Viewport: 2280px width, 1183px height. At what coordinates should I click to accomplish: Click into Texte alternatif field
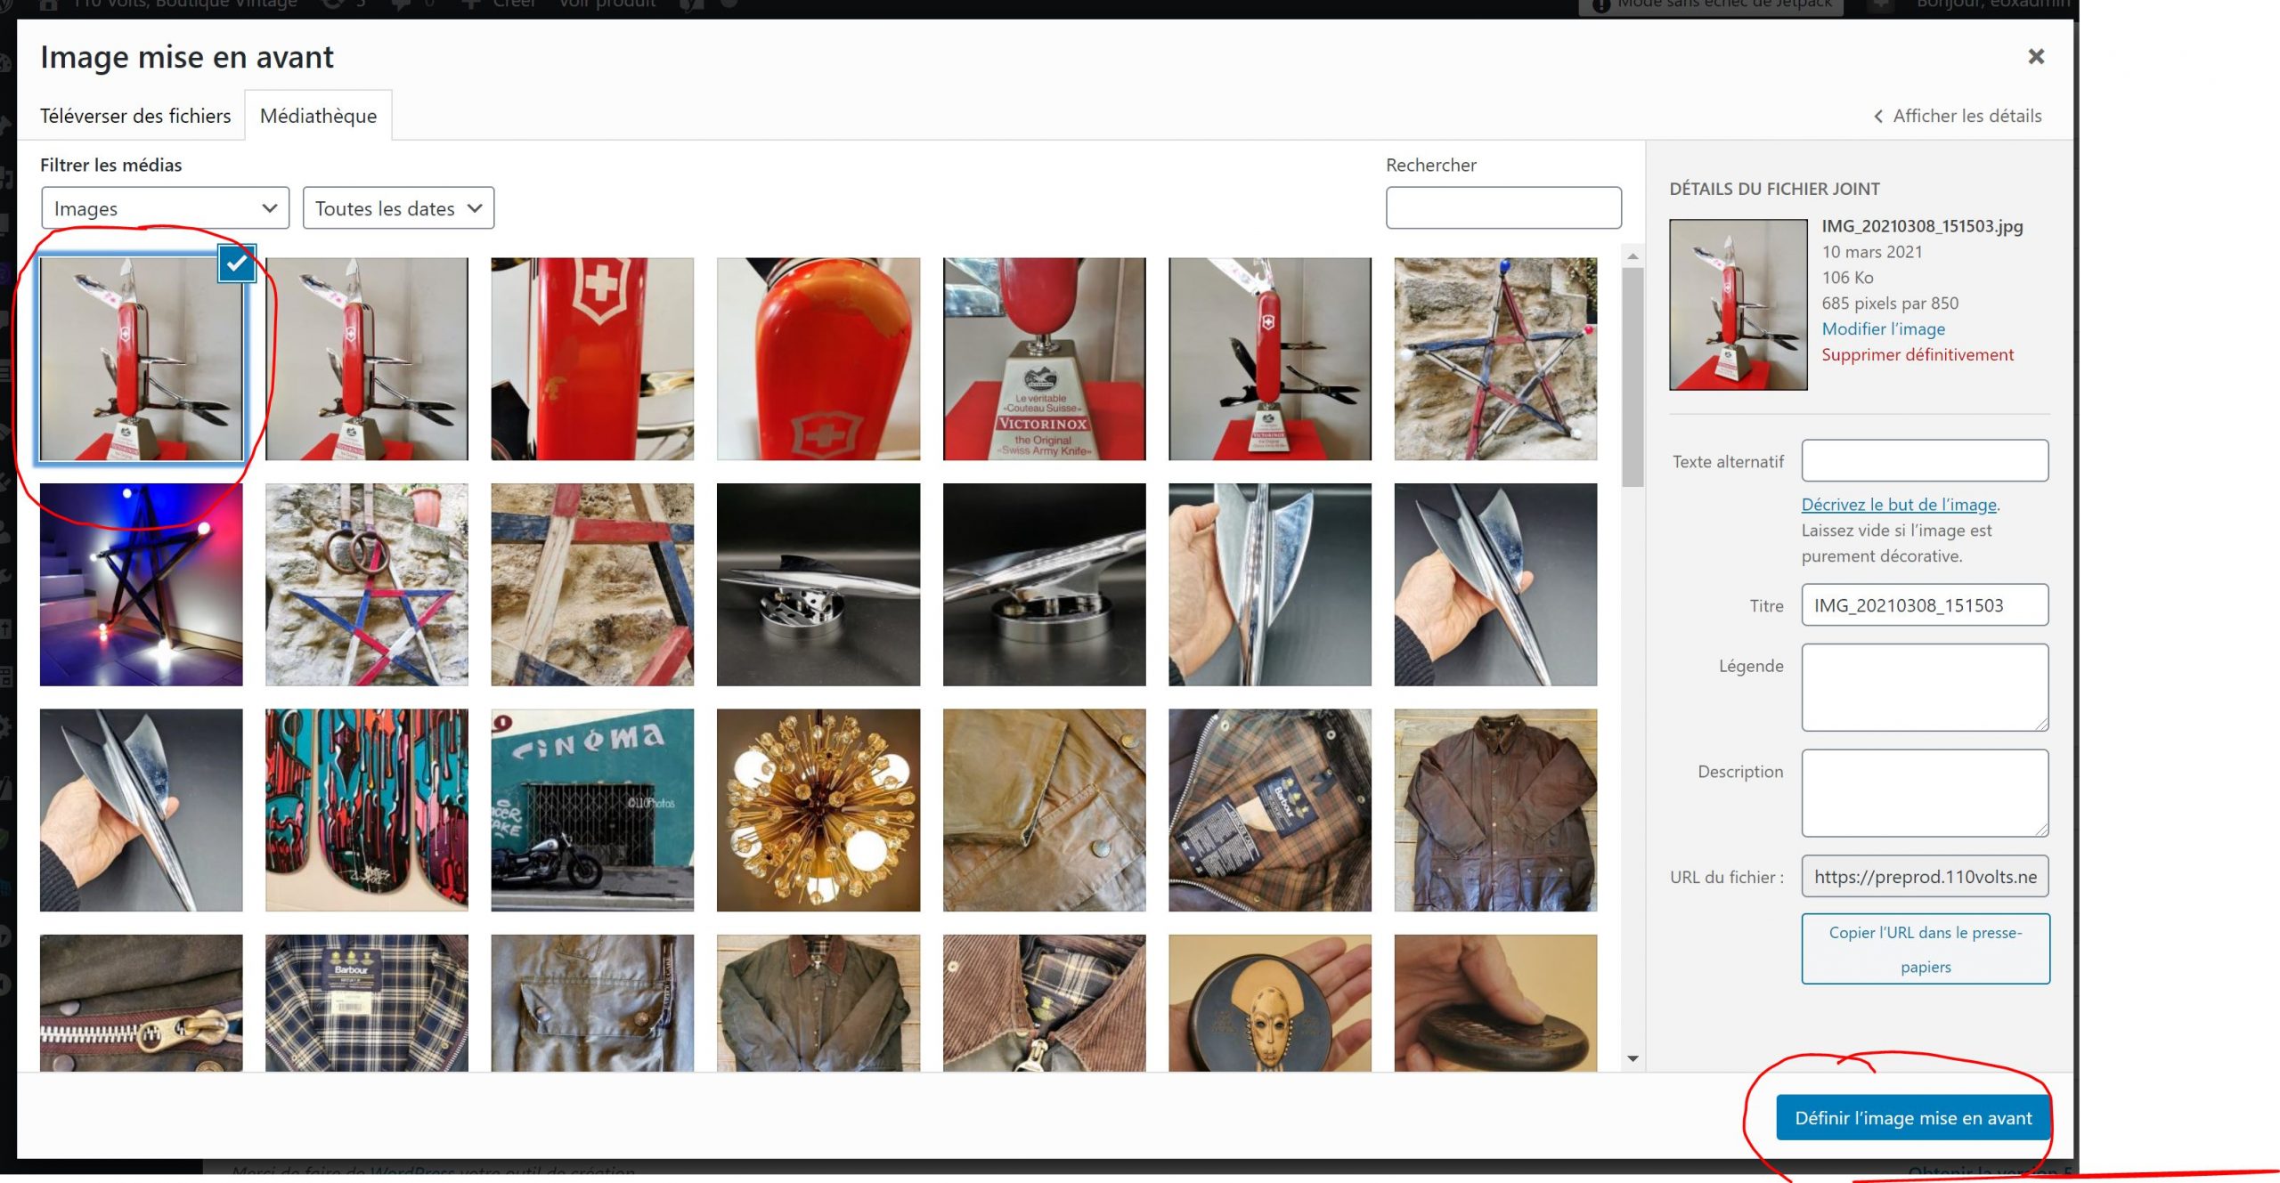(1924, 461)
